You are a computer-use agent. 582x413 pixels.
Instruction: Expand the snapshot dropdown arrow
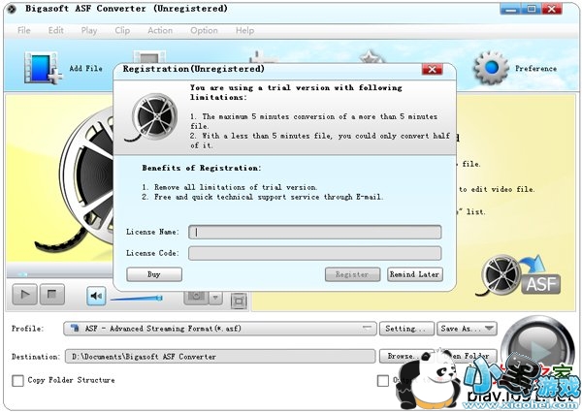(215, 298)
